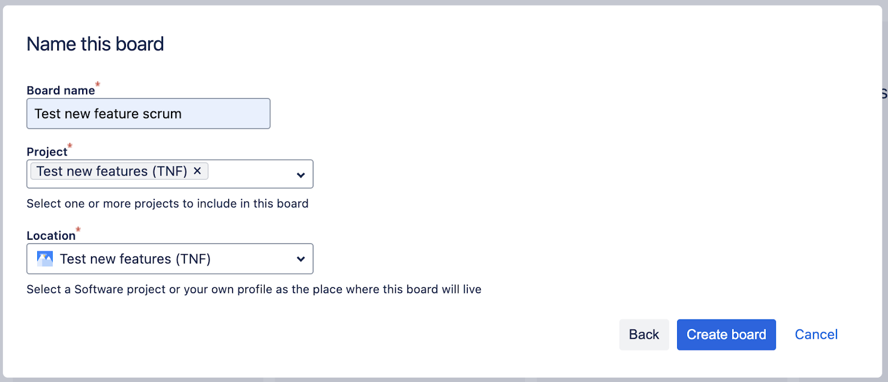Click the selected Location value text
This screenshot has height=382, width=888.
click(x=135, y=259)
